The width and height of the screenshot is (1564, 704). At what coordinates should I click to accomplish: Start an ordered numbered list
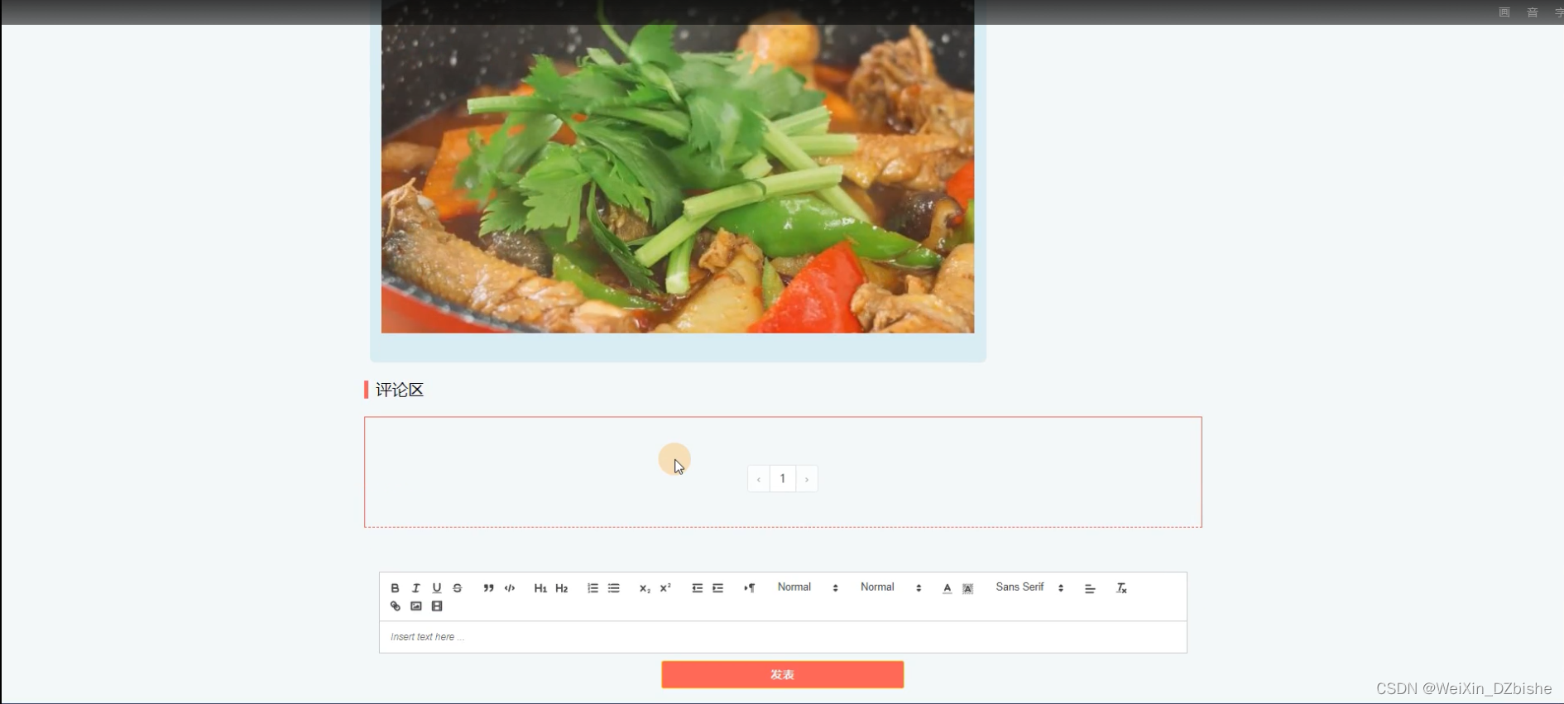pos(592,588)
